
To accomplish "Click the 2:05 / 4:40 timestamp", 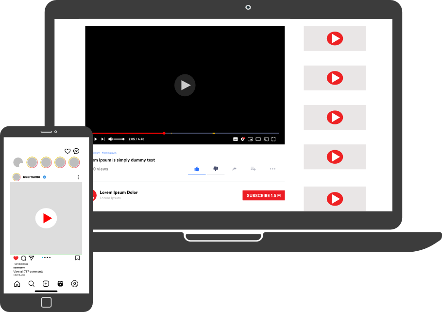I will 136,139.
